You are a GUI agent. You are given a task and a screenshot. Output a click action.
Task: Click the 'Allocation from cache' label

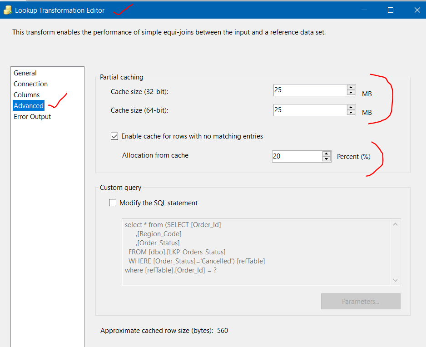(x=155, y=155)
